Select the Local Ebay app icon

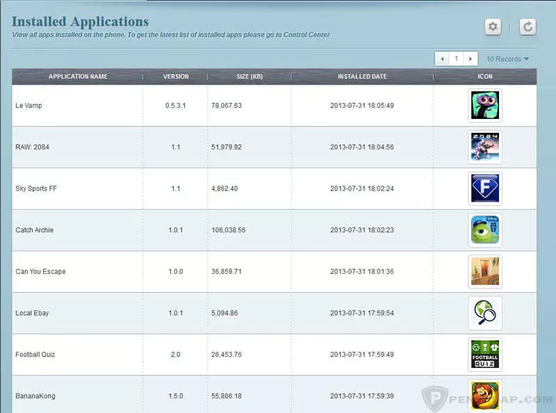pyautogui.click(x=484, y=313)
